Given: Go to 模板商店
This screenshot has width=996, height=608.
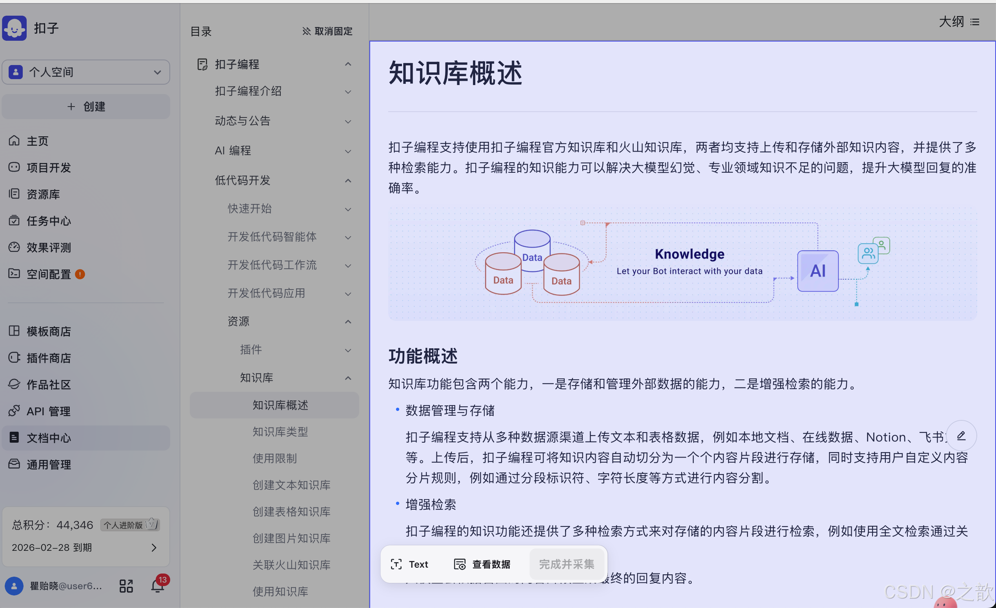Looking at the screenshot, I should 49,331.
